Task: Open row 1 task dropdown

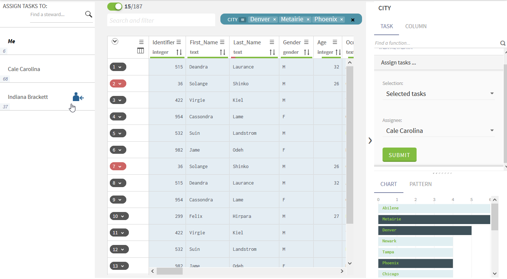Action: (118, 67)
